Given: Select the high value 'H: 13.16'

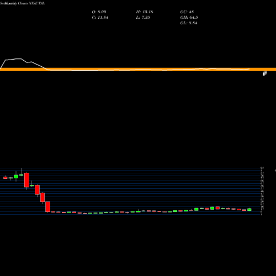Looking at the screenshot, I should (145, 12).
